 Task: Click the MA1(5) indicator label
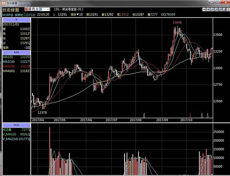[x=8, y=57]
